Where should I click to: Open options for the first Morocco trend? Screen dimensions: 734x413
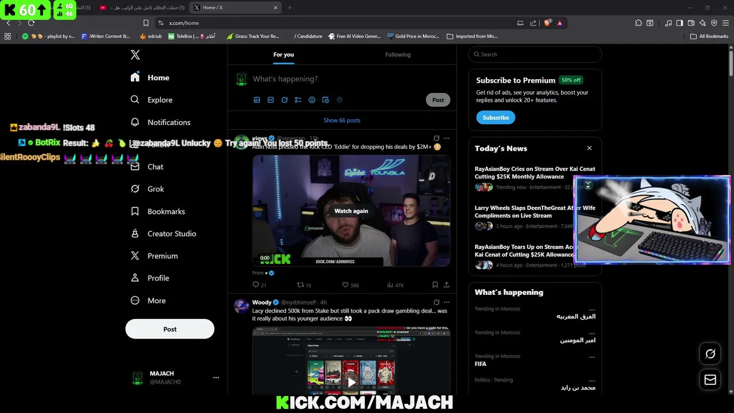click(x=591, y=309)
